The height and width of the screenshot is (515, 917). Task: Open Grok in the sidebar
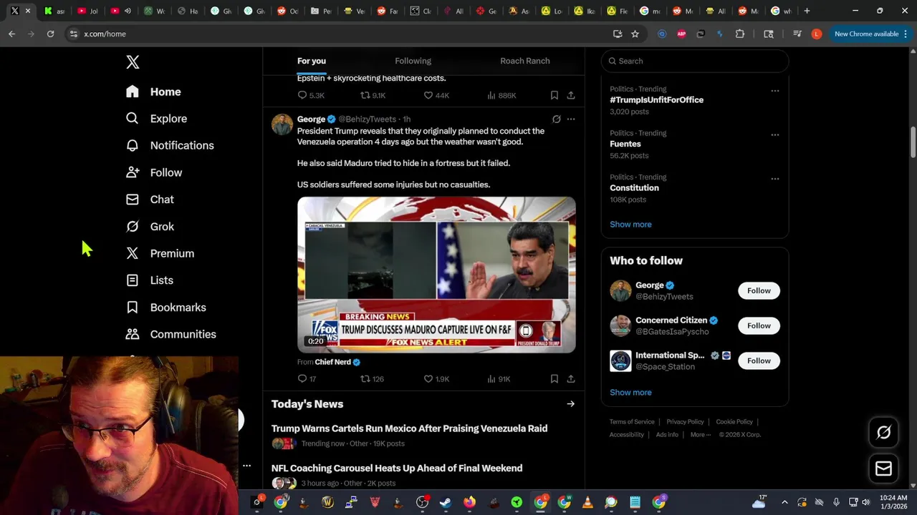150,227
